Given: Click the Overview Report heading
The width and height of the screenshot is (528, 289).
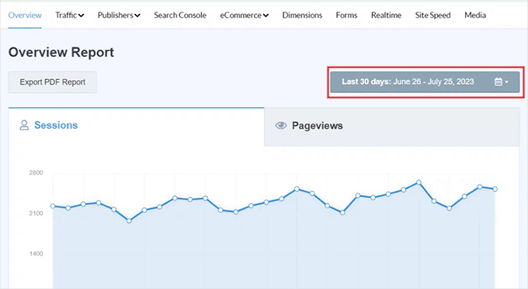Looking at the screenshot, I should pos(61,52).
